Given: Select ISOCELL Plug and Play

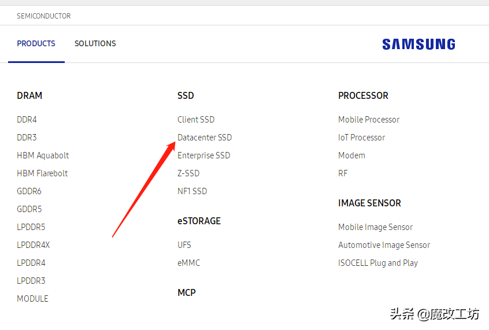Looking at the screenshot, I should click(377, 263).
